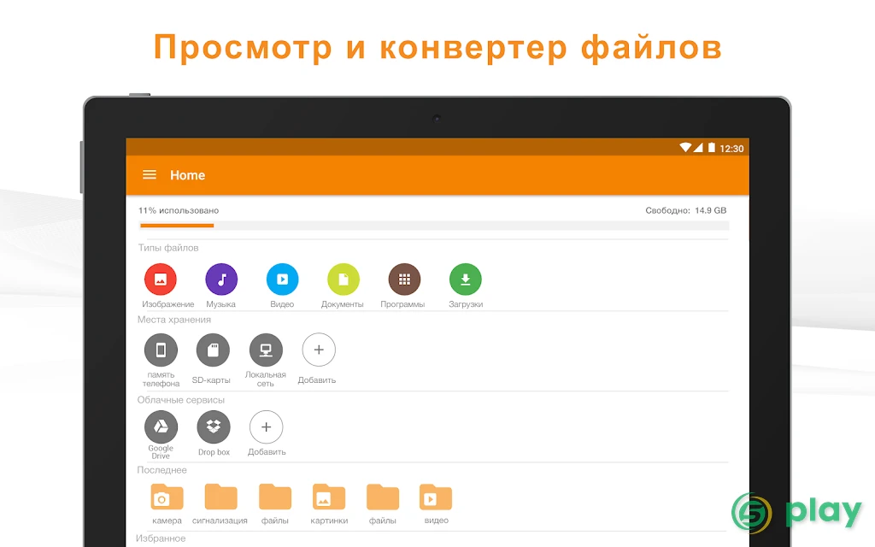This screenshot has height=547, width=875.
Task: Open the hamburger navigation menu
Action: click(x=149, y=174)
